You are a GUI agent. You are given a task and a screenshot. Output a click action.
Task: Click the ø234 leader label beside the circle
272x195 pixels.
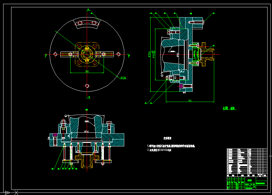click(123, 78)
